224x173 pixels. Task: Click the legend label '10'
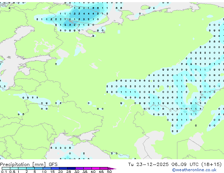[44, 172]
